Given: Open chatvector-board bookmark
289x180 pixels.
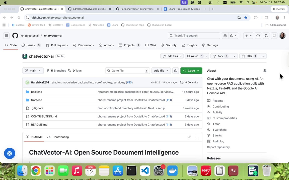Looking at the screenshot, I should pos(160,25).
